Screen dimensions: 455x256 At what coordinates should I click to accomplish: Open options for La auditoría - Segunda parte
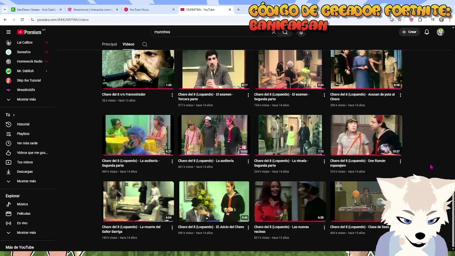tap(172, 161)
